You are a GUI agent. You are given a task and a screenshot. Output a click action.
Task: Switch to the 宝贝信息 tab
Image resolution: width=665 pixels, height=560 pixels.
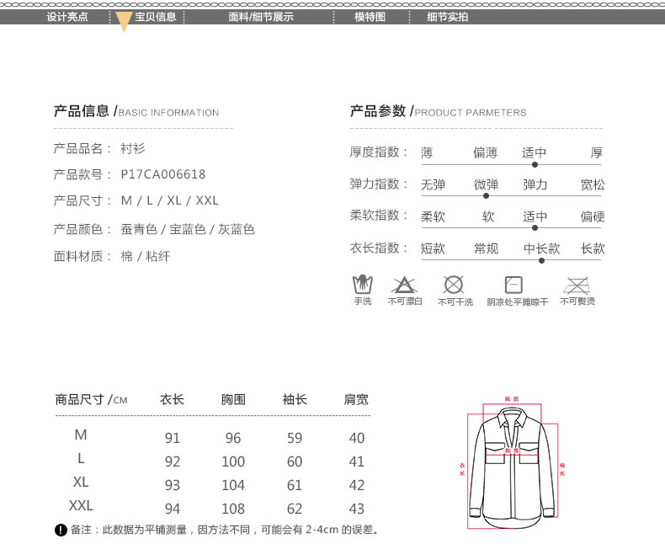(x=156, y=17)
